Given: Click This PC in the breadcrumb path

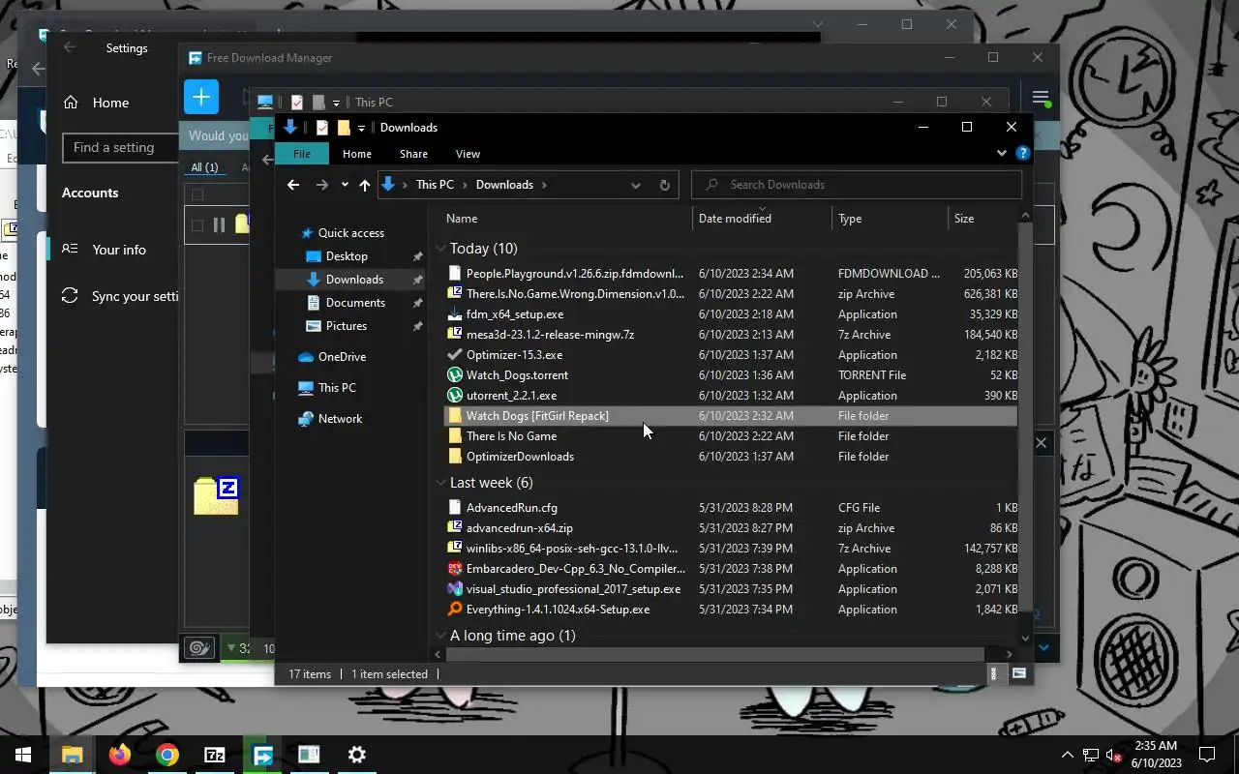Looking at the screenshot, I should (435, 185).
